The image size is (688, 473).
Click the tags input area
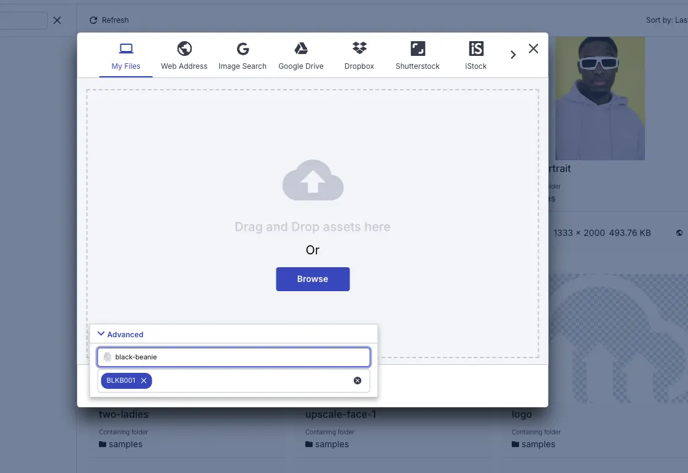[252, 380]
